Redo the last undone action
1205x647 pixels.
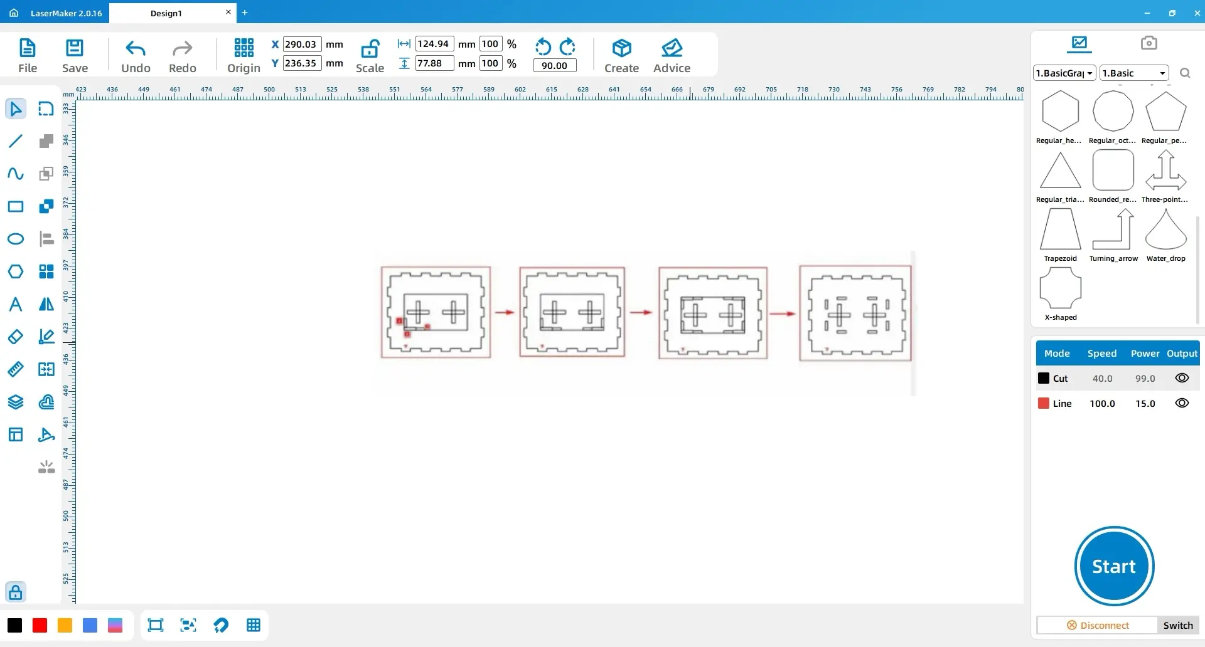pyautogui.click(x=183, y=56)
